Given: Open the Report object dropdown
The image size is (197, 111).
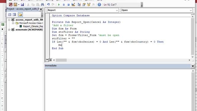Looking at the screenshot, I should (x=117, y=10).
